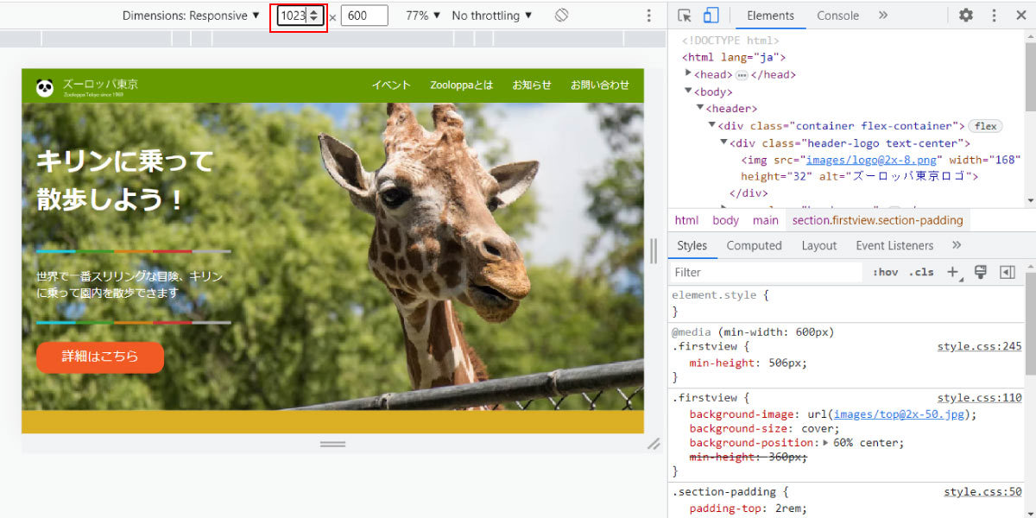Screen dimensions: 1036x518
Task: Click the ellipsis badge in the head element
Action: (742, 75)
